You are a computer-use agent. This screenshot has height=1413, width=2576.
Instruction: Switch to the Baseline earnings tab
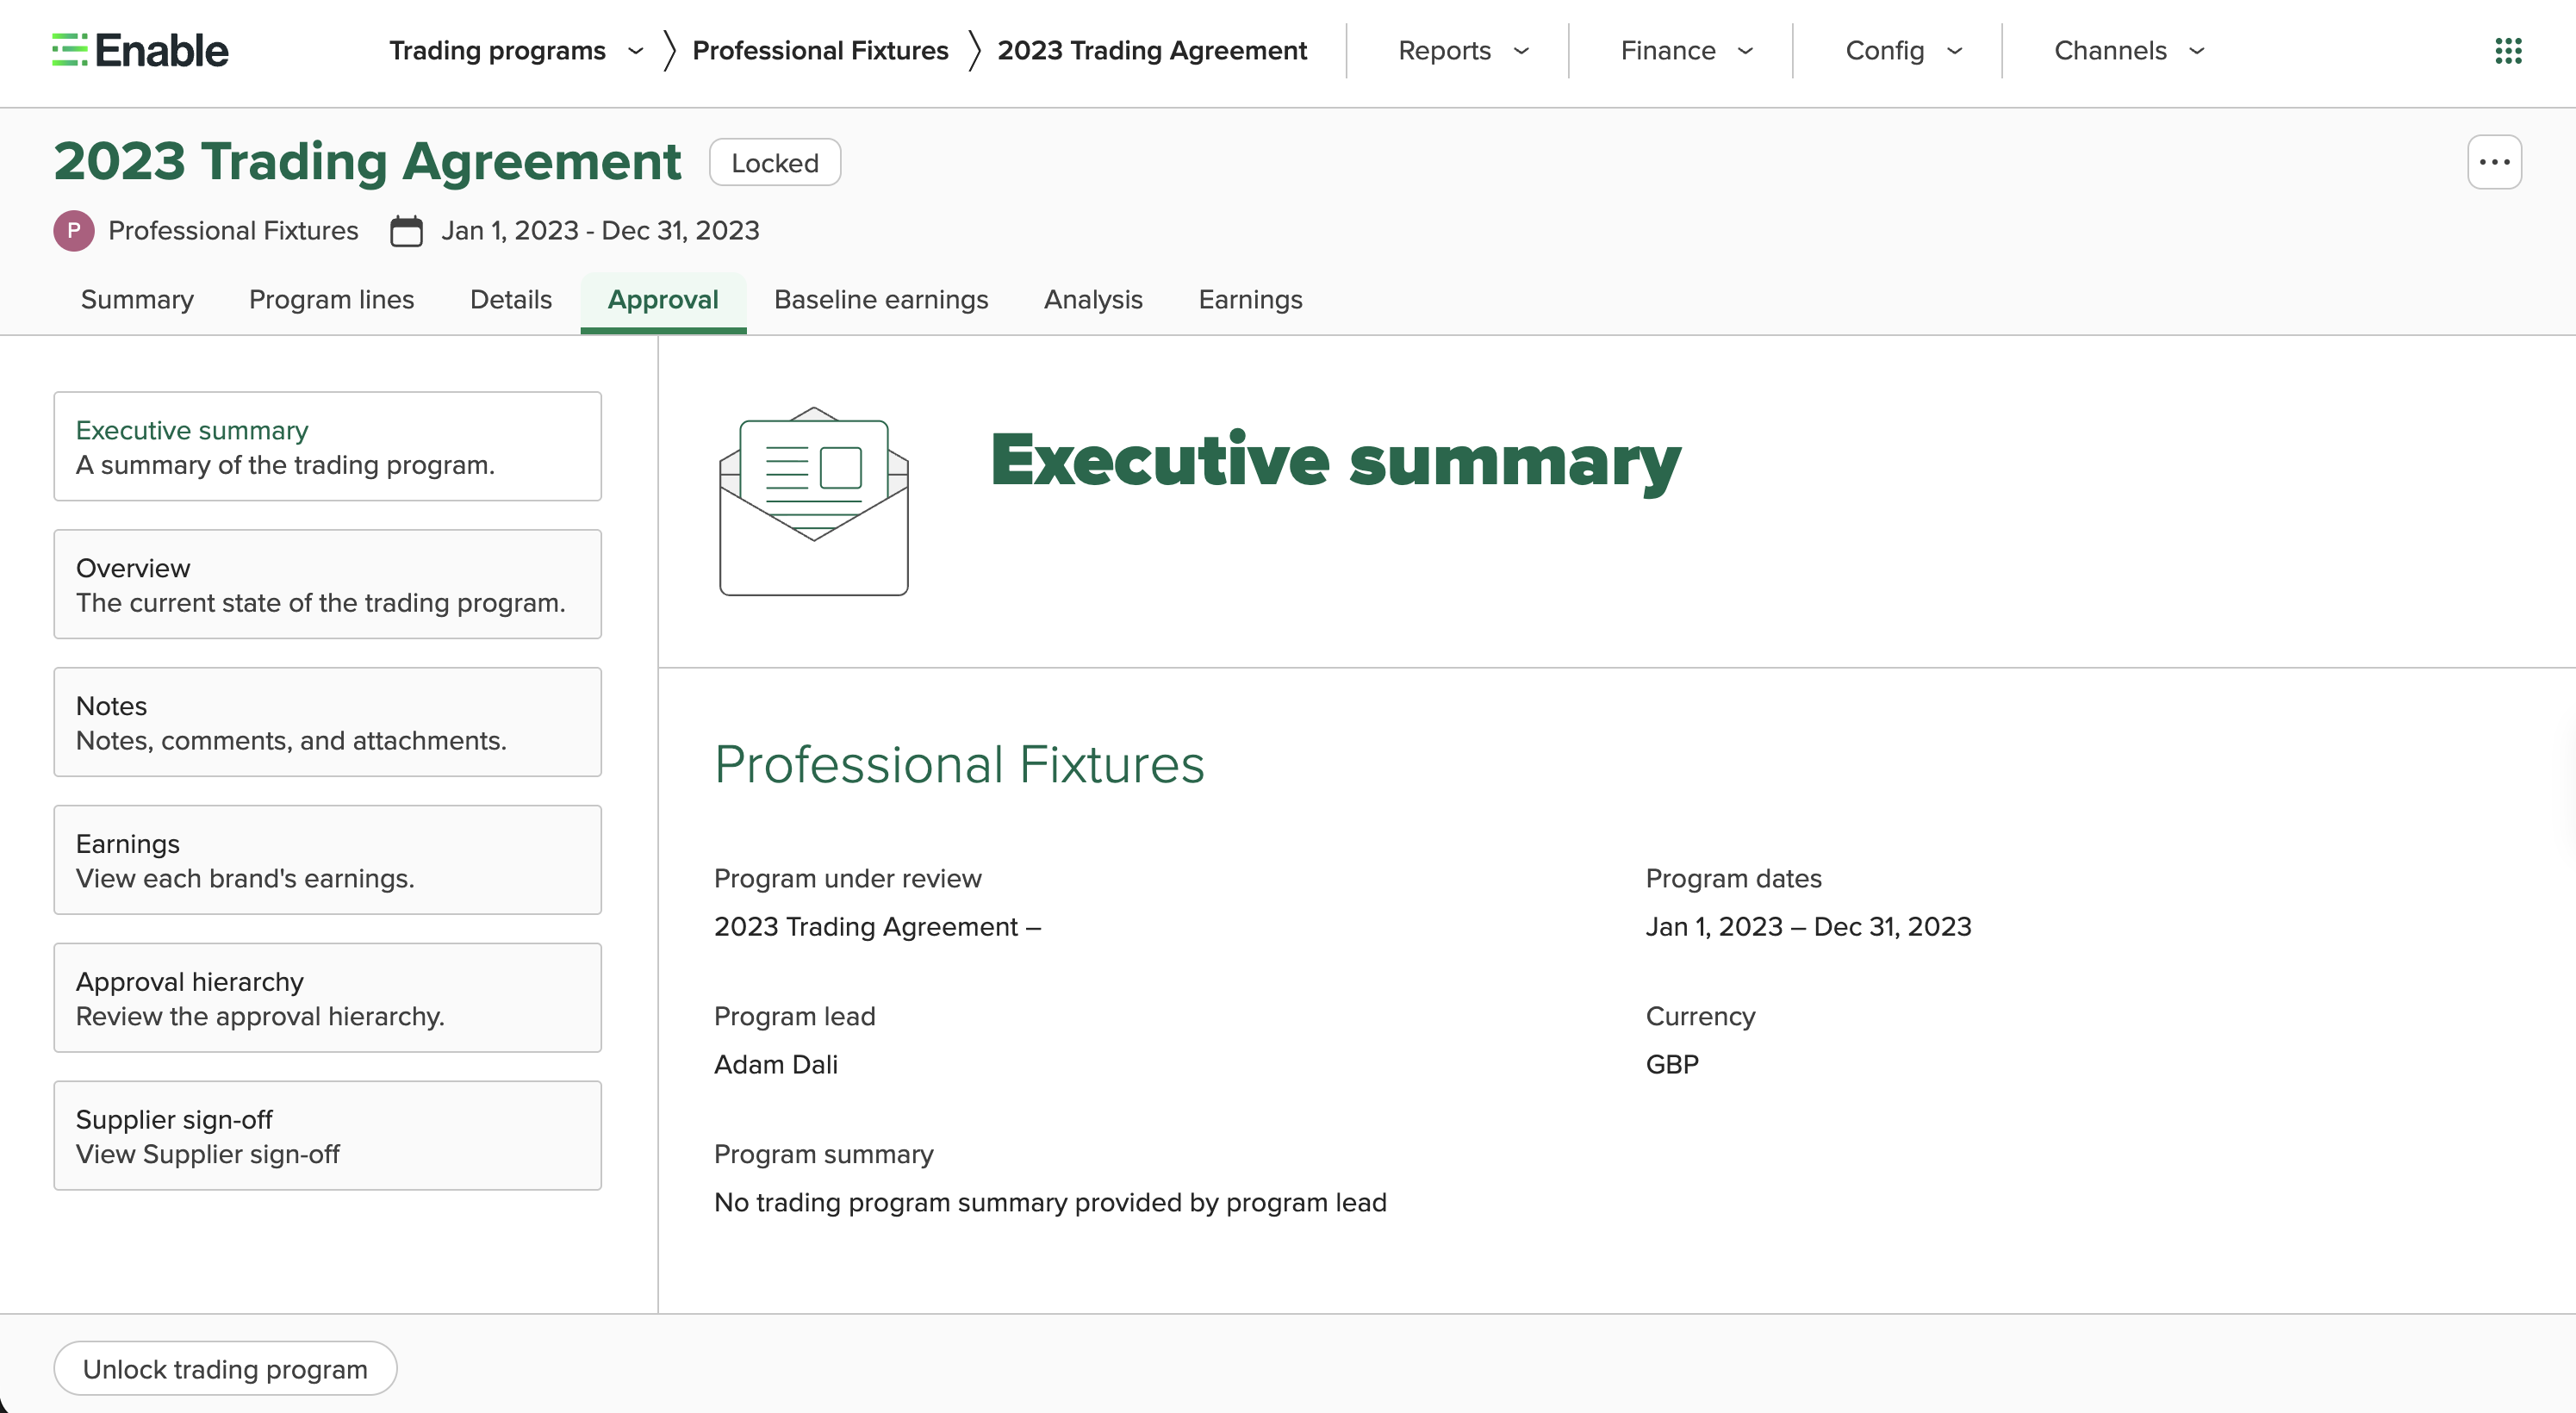point(881,300)
